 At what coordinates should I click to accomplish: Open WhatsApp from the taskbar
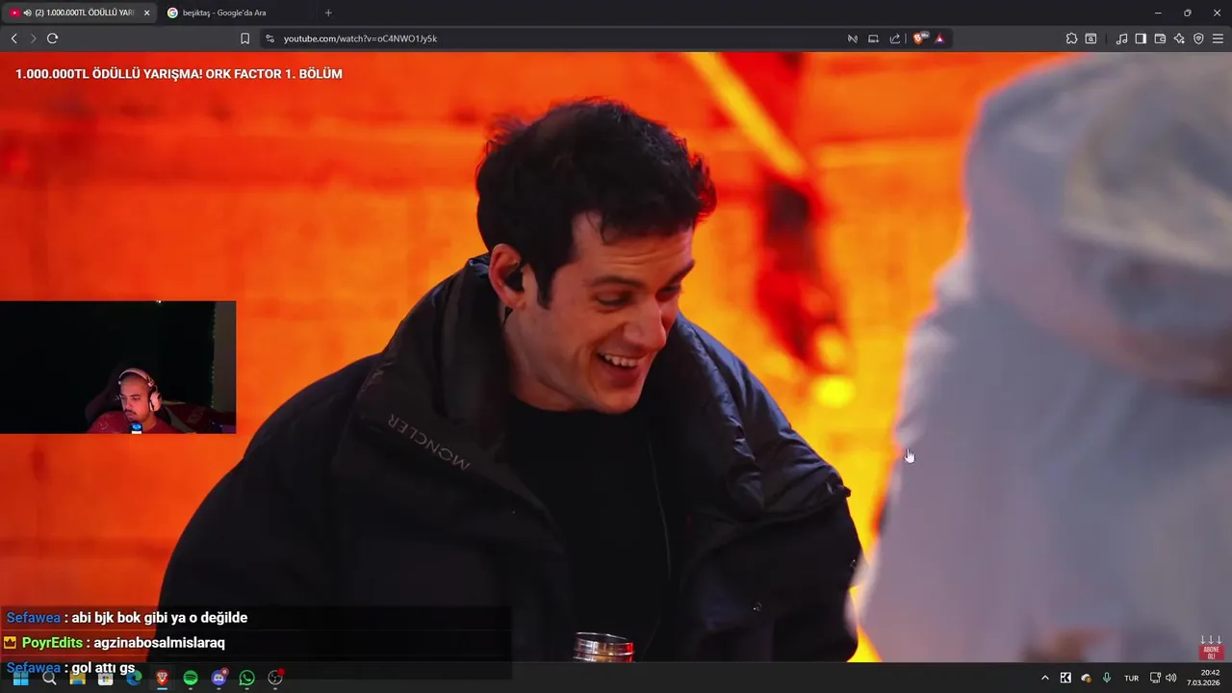pos(247,678)
